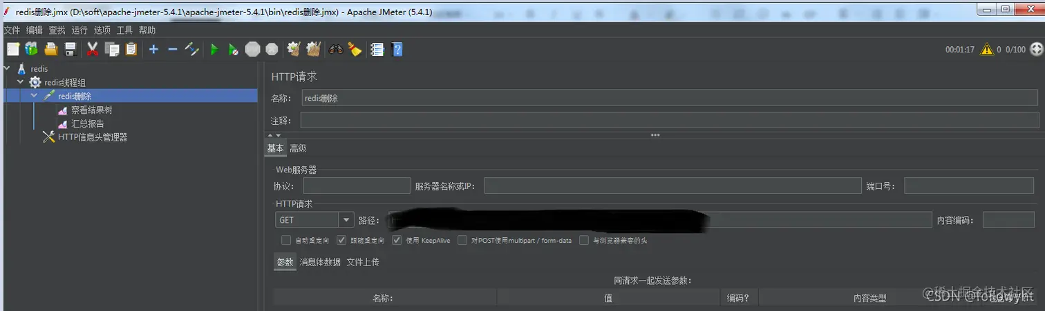Click the 名称 input field
This screenshot has width=1045, height=311.
669,98
